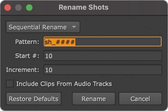Click the Rename button
The height and width of the screenshot is (111, 168).
pyautogui.click(x=94, y=99)
